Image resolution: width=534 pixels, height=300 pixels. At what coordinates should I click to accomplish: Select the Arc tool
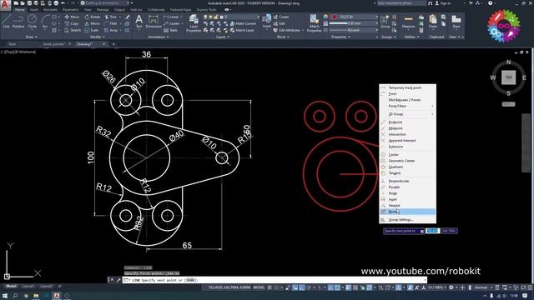(44, 22)
